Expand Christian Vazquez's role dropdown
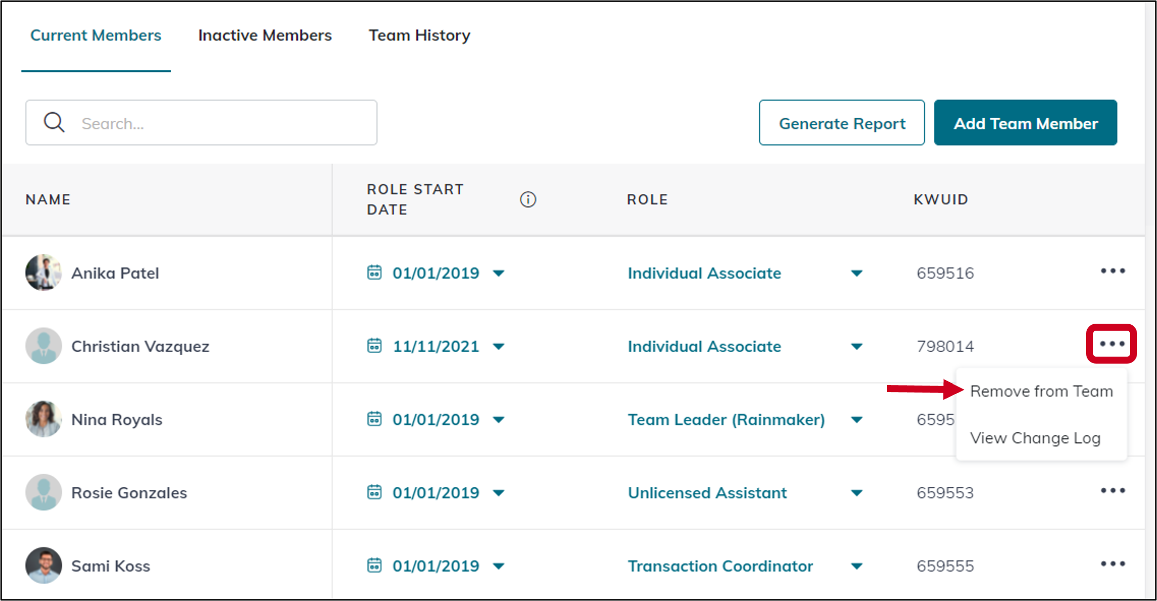Screen dimensions: 1157x601 857,346
